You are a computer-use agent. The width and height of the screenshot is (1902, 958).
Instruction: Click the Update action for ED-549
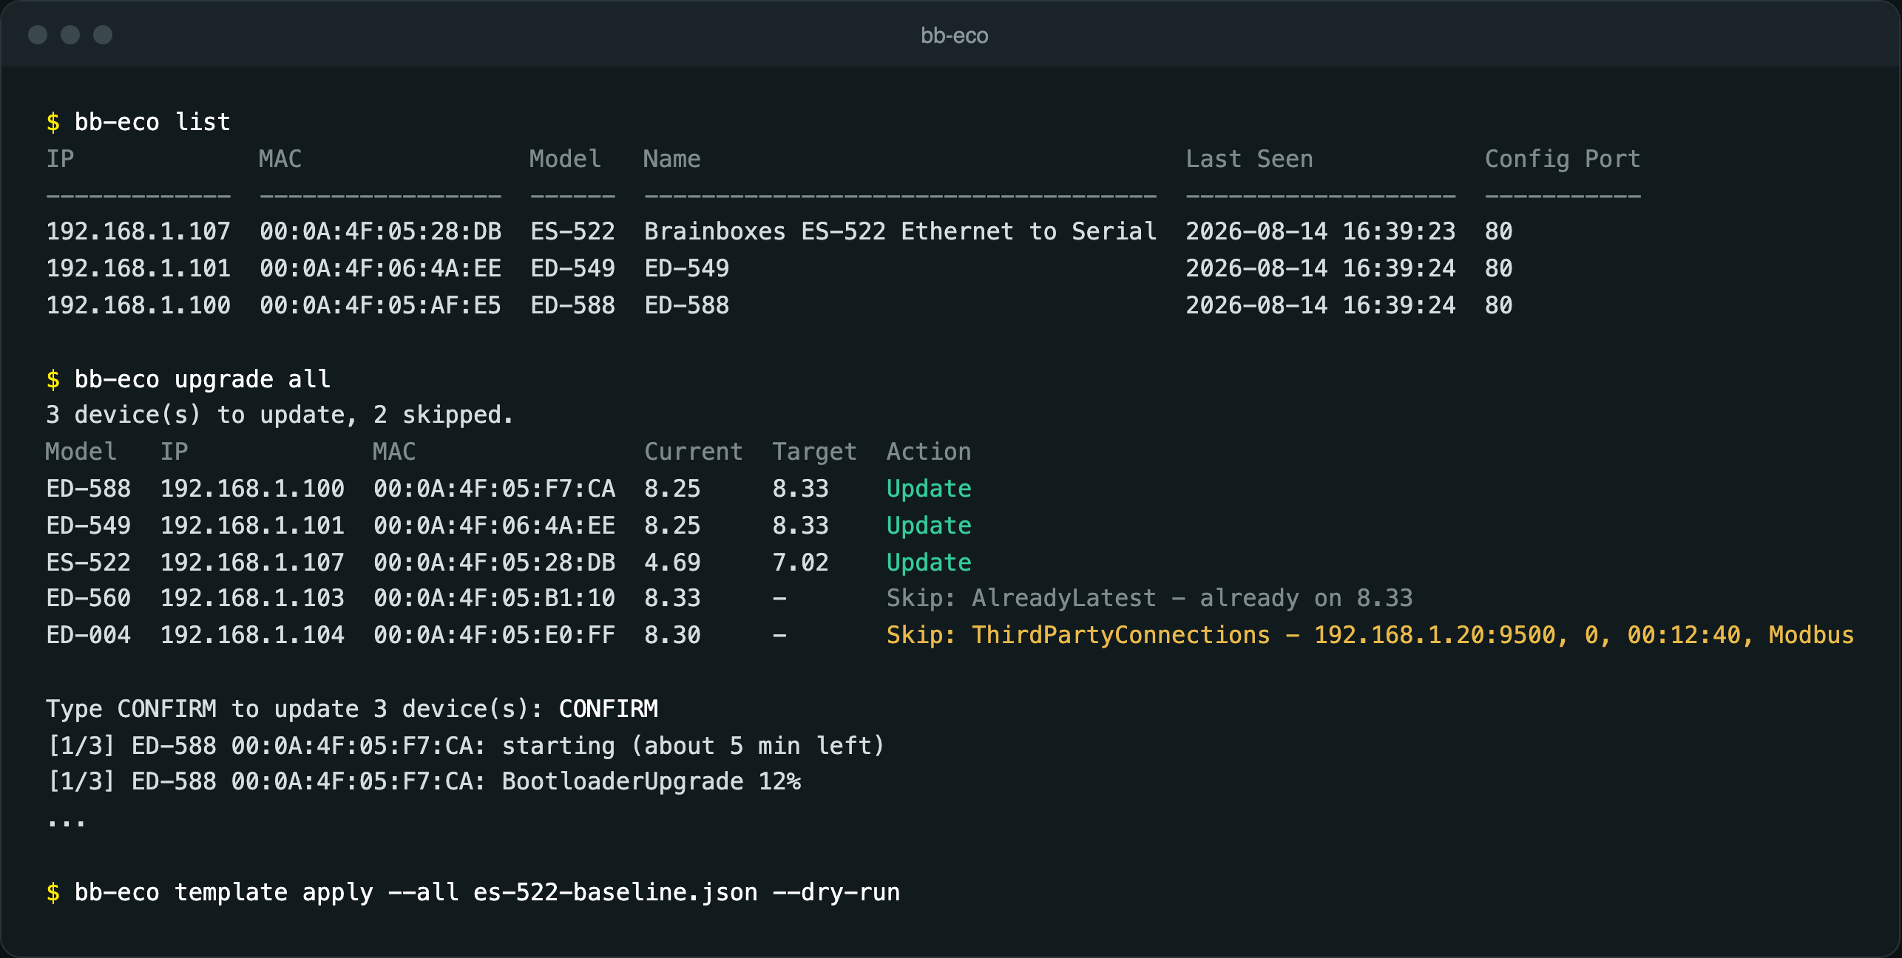pos(929,526)
